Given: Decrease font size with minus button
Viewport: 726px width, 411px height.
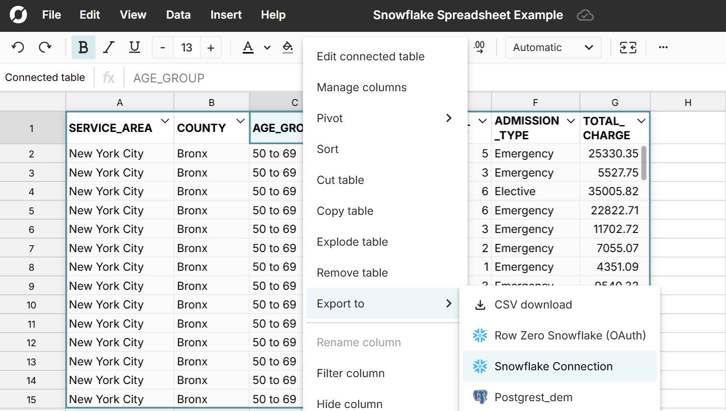Looking at the screenshot, I should (163, 48).
